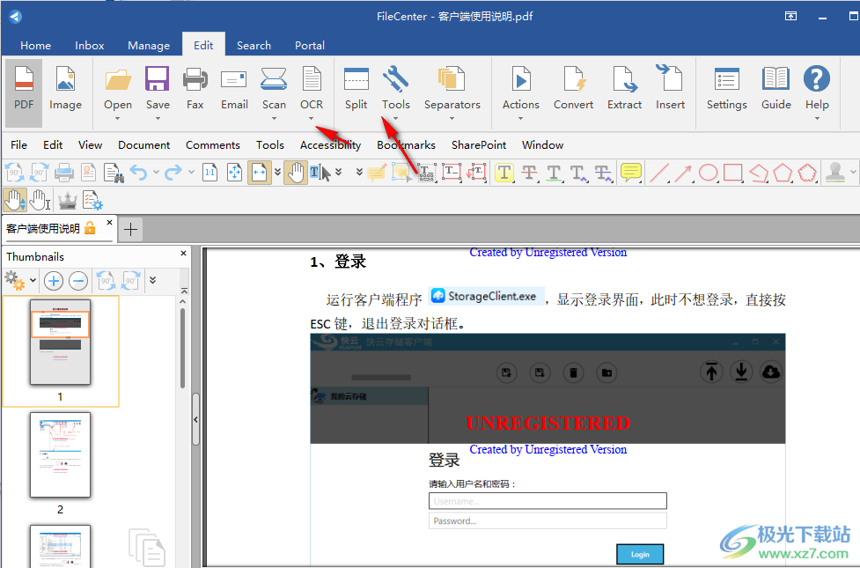
Task: Click page 2 thumbnail
Action: (x=61, y=455)
